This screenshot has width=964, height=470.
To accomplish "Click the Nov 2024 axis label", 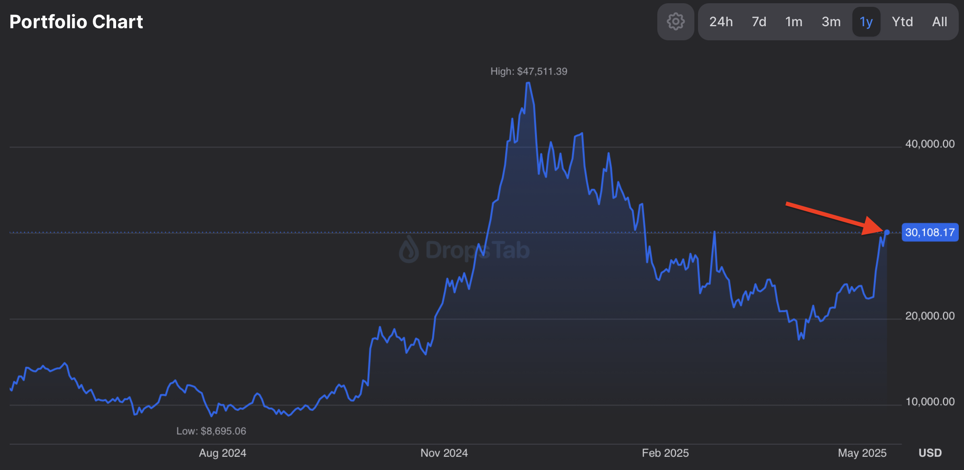I will (x=444, y=453).
